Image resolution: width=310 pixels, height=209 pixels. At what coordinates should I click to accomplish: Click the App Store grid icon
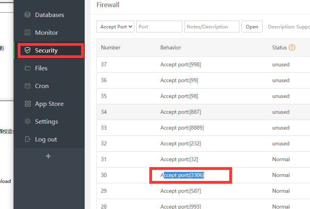coord(28,104)
